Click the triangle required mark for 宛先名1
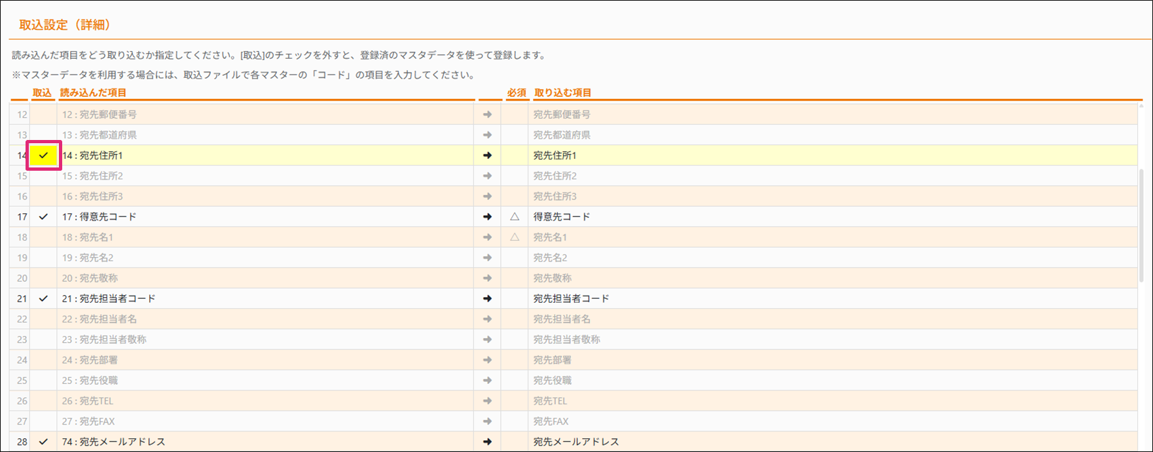Viewport: 1153px width, 452px height. [515, 237]
